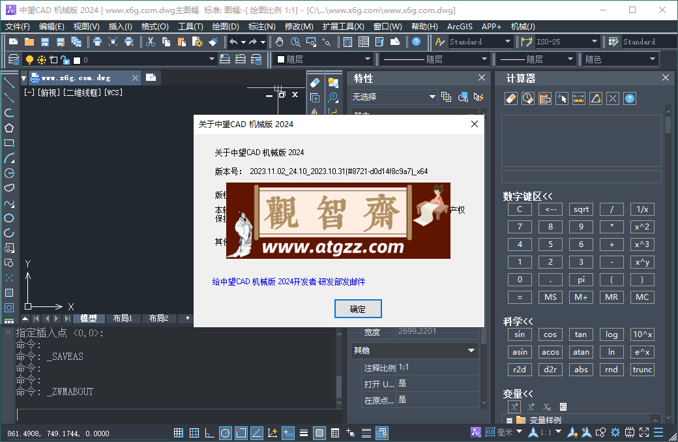Toggle Snap mode in the status bar

coord(178,433)
